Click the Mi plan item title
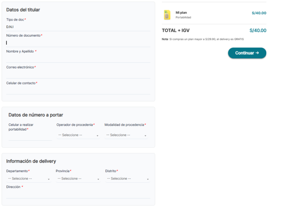The height and width of the screenshot is (206, 293). point(181,13)
